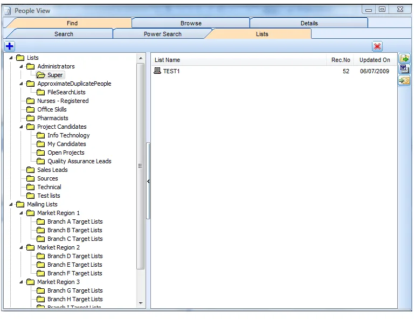Click the Info Technology folder icon

click(41, 135)
